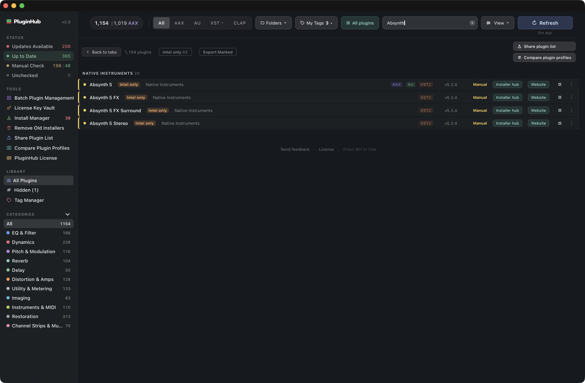Viewport: 585px width, 383px height.
Task: Toggle All plugins filter button
Action: pos(360,23)
